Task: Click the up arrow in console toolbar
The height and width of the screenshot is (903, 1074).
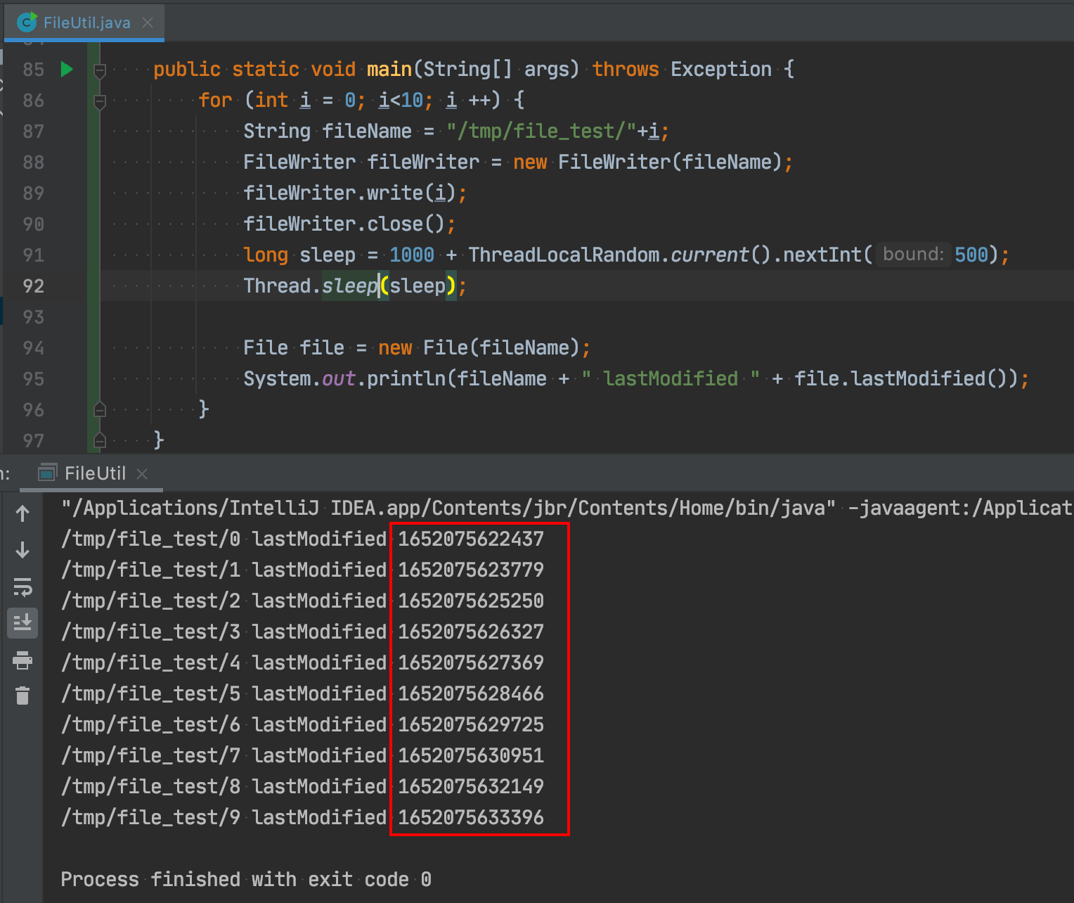Action: 22,514
